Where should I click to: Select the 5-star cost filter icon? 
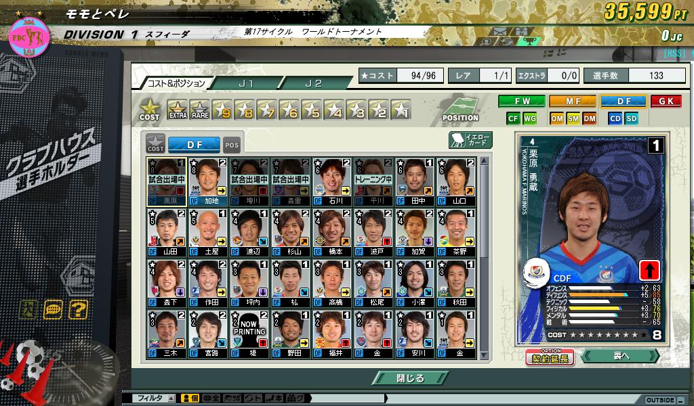coord(312,110)
